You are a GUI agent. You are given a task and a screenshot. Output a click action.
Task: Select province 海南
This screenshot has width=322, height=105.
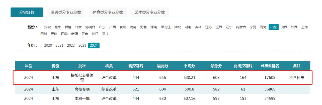pyautogui.click(x=133, y=27)
